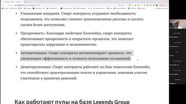Open the ПОРТФЕЛЬ bookmark
The image size is (186, 104).
coord(132,8)
